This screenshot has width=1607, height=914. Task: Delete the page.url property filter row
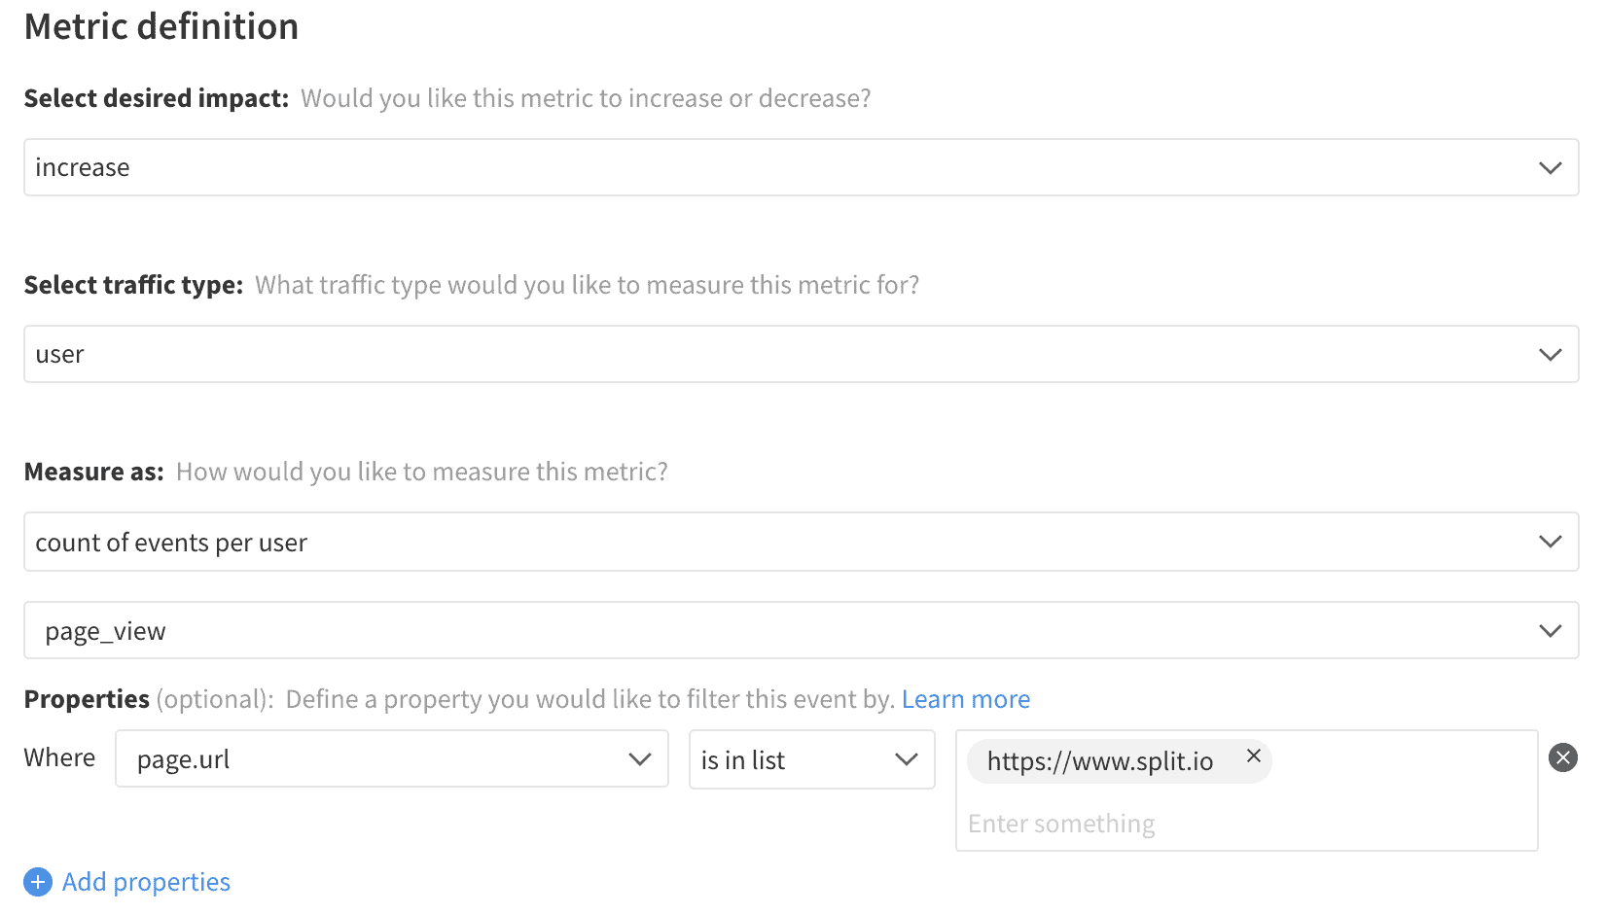coord(1563,757)
